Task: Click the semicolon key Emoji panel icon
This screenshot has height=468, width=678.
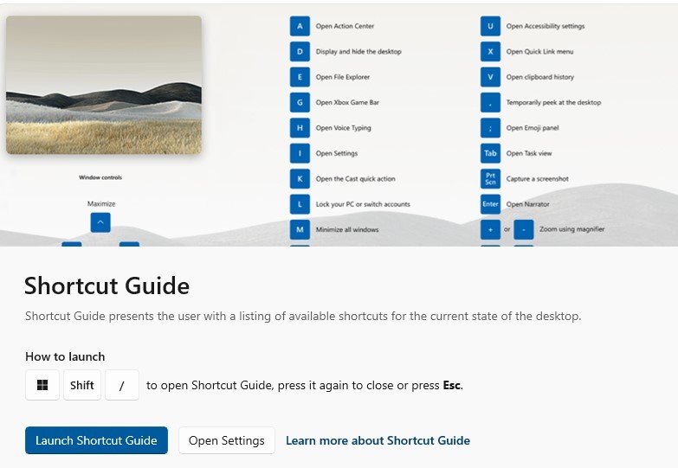Action: [x=490, y=128]
